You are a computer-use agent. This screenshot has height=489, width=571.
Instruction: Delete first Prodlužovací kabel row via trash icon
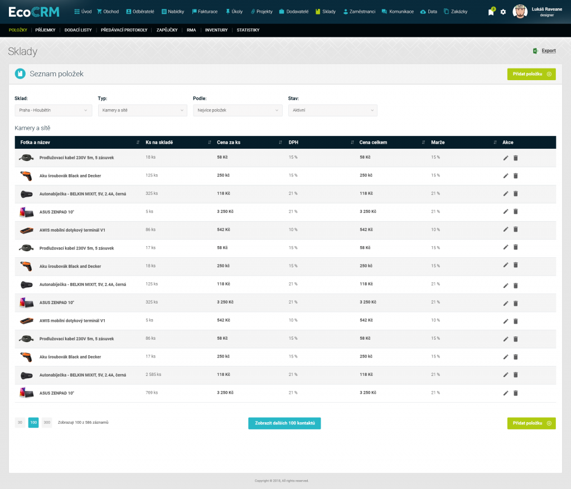pos(515,158)
